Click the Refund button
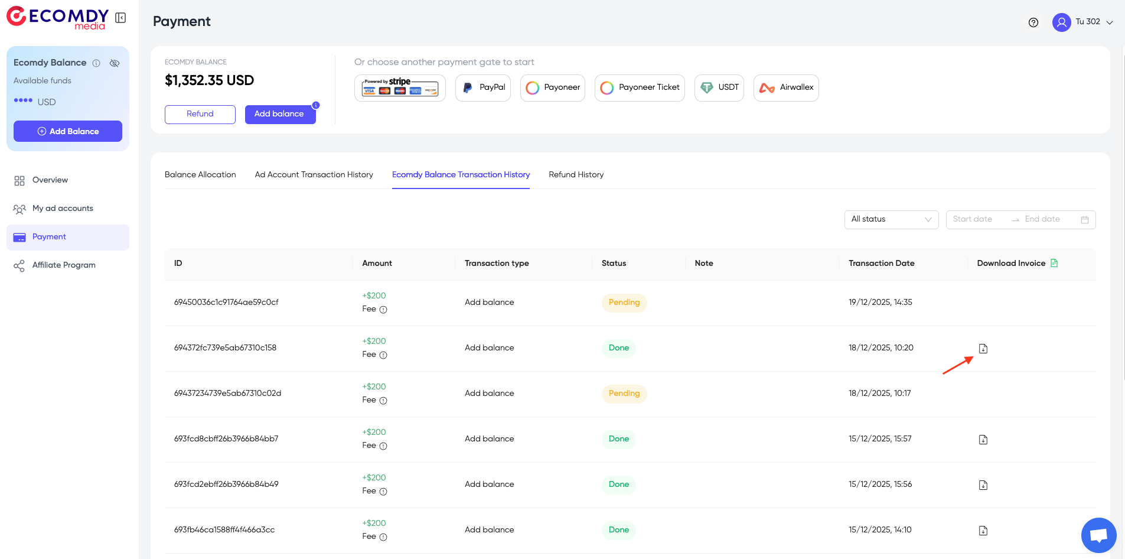1125x559 pixels. point(200,114)
